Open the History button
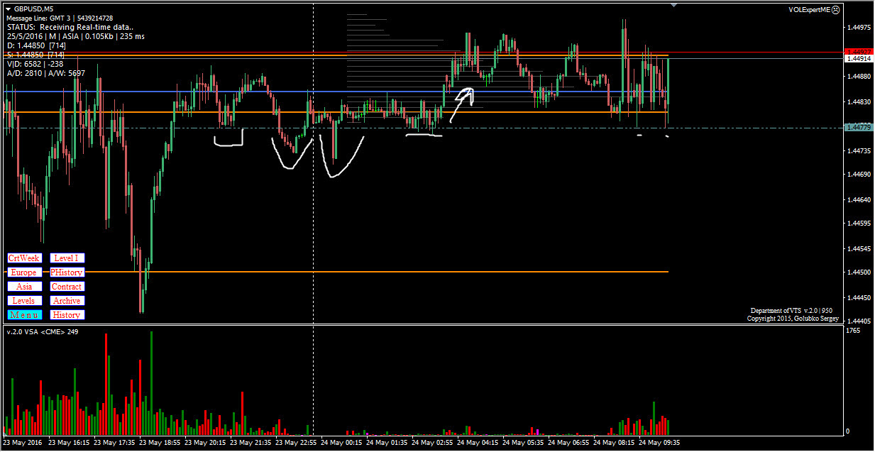The image size is (875, 452). click(x=67, y=315)
